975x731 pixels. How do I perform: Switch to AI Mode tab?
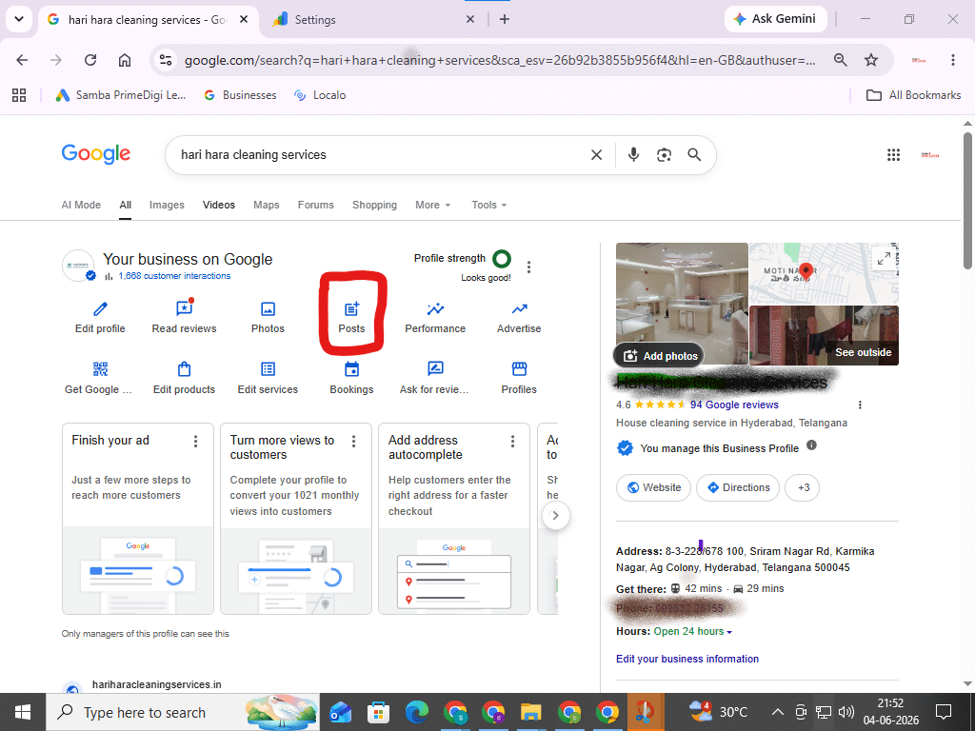(x=81, y=206)
